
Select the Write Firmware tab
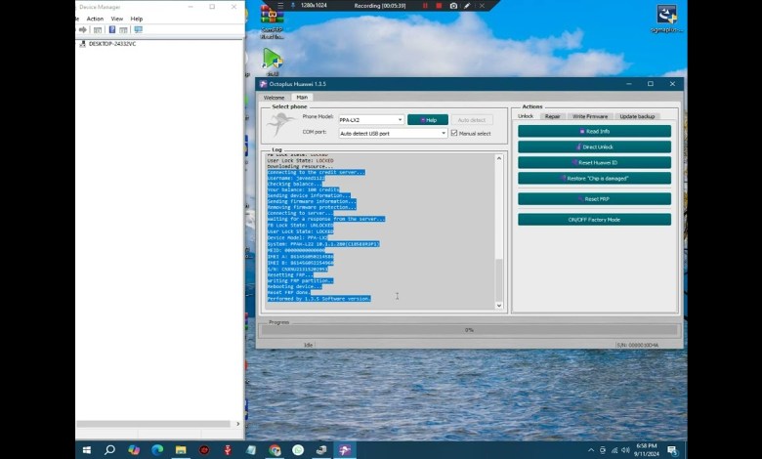589,116
